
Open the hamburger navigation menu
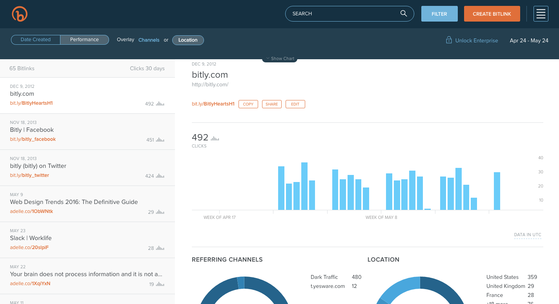(x=541, y=14)
